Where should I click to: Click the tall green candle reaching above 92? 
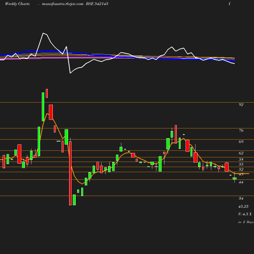43,107
